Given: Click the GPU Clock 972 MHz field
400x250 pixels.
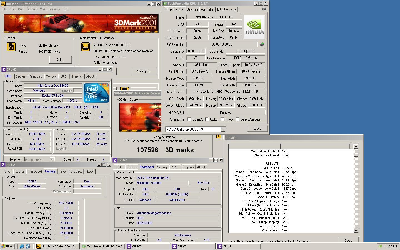Looking at the screenshot, I should 196,99.
